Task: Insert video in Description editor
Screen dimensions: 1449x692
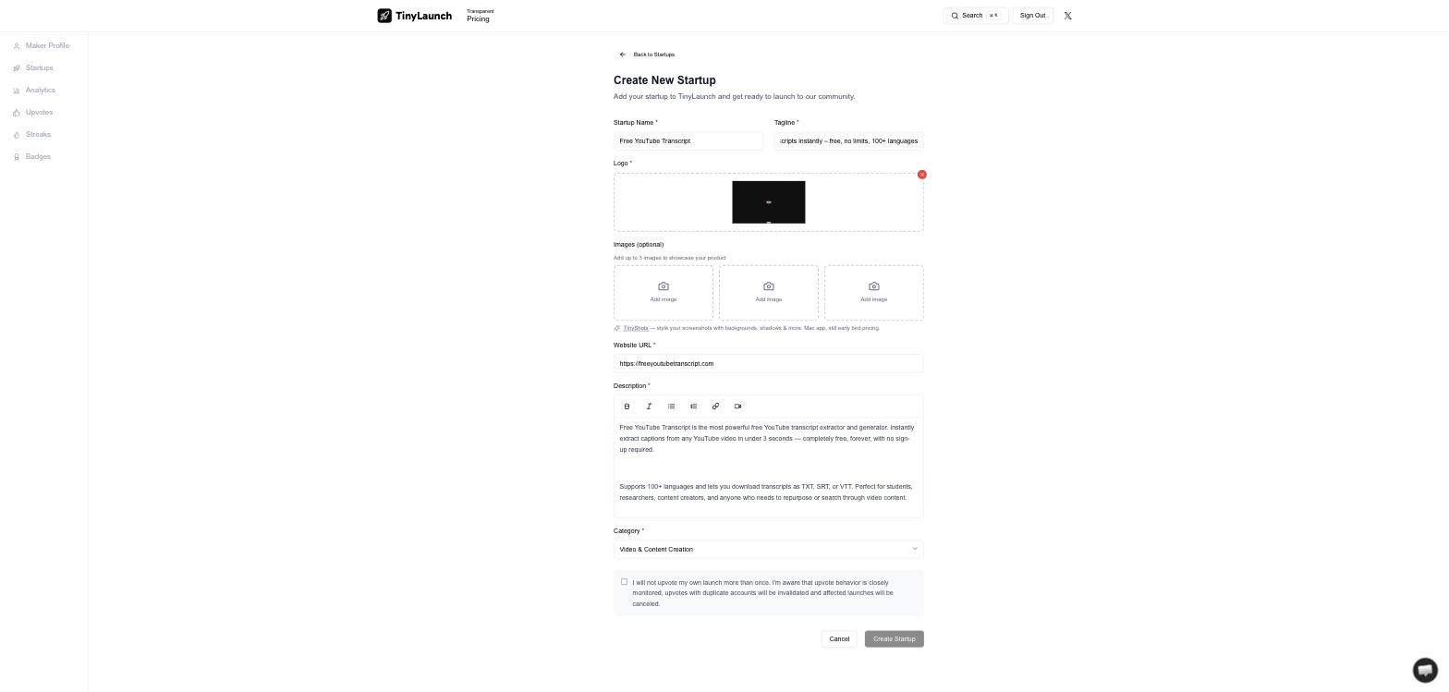Action: coord(737,407)
